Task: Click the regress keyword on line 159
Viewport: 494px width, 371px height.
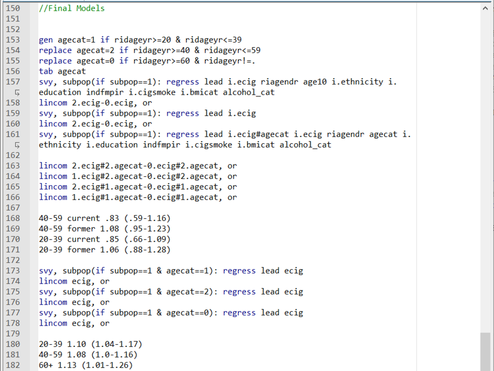Action: [182, 113]
